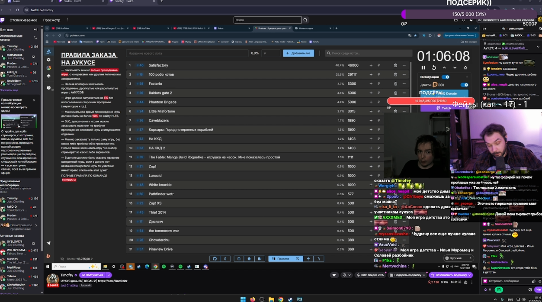
Task: Click the dollar sign icon in bottom toolbar
Action: tap(225, 259)
